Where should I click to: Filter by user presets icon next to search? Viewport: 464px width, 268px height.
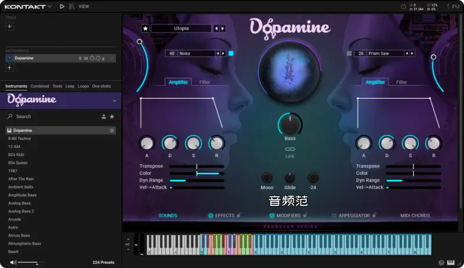pos(104,117)
